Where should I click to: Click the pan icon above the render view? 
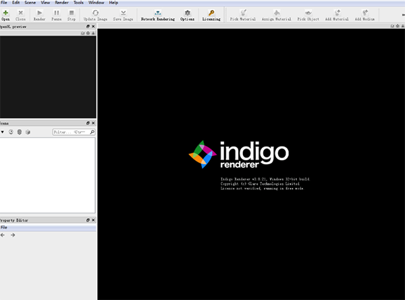[398, 26]
